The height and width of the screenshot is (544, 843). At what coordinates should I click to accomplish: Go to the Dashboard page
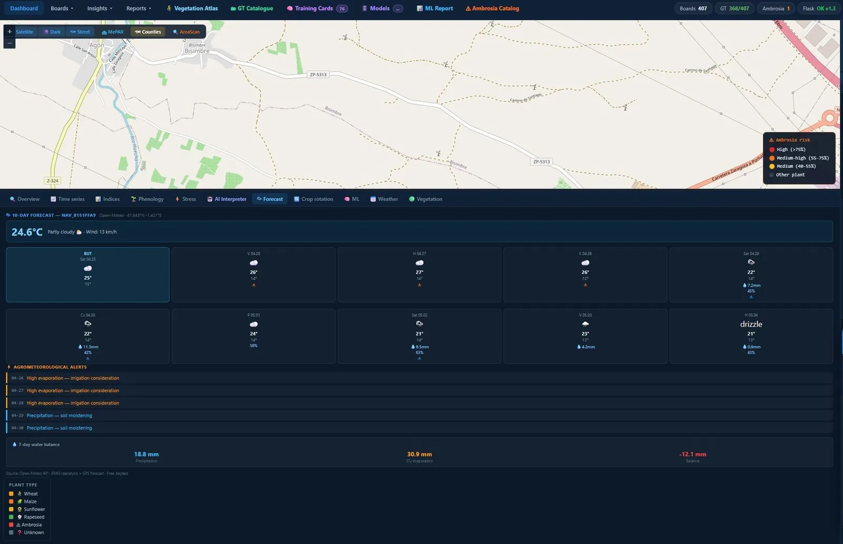tap(24, 8)
